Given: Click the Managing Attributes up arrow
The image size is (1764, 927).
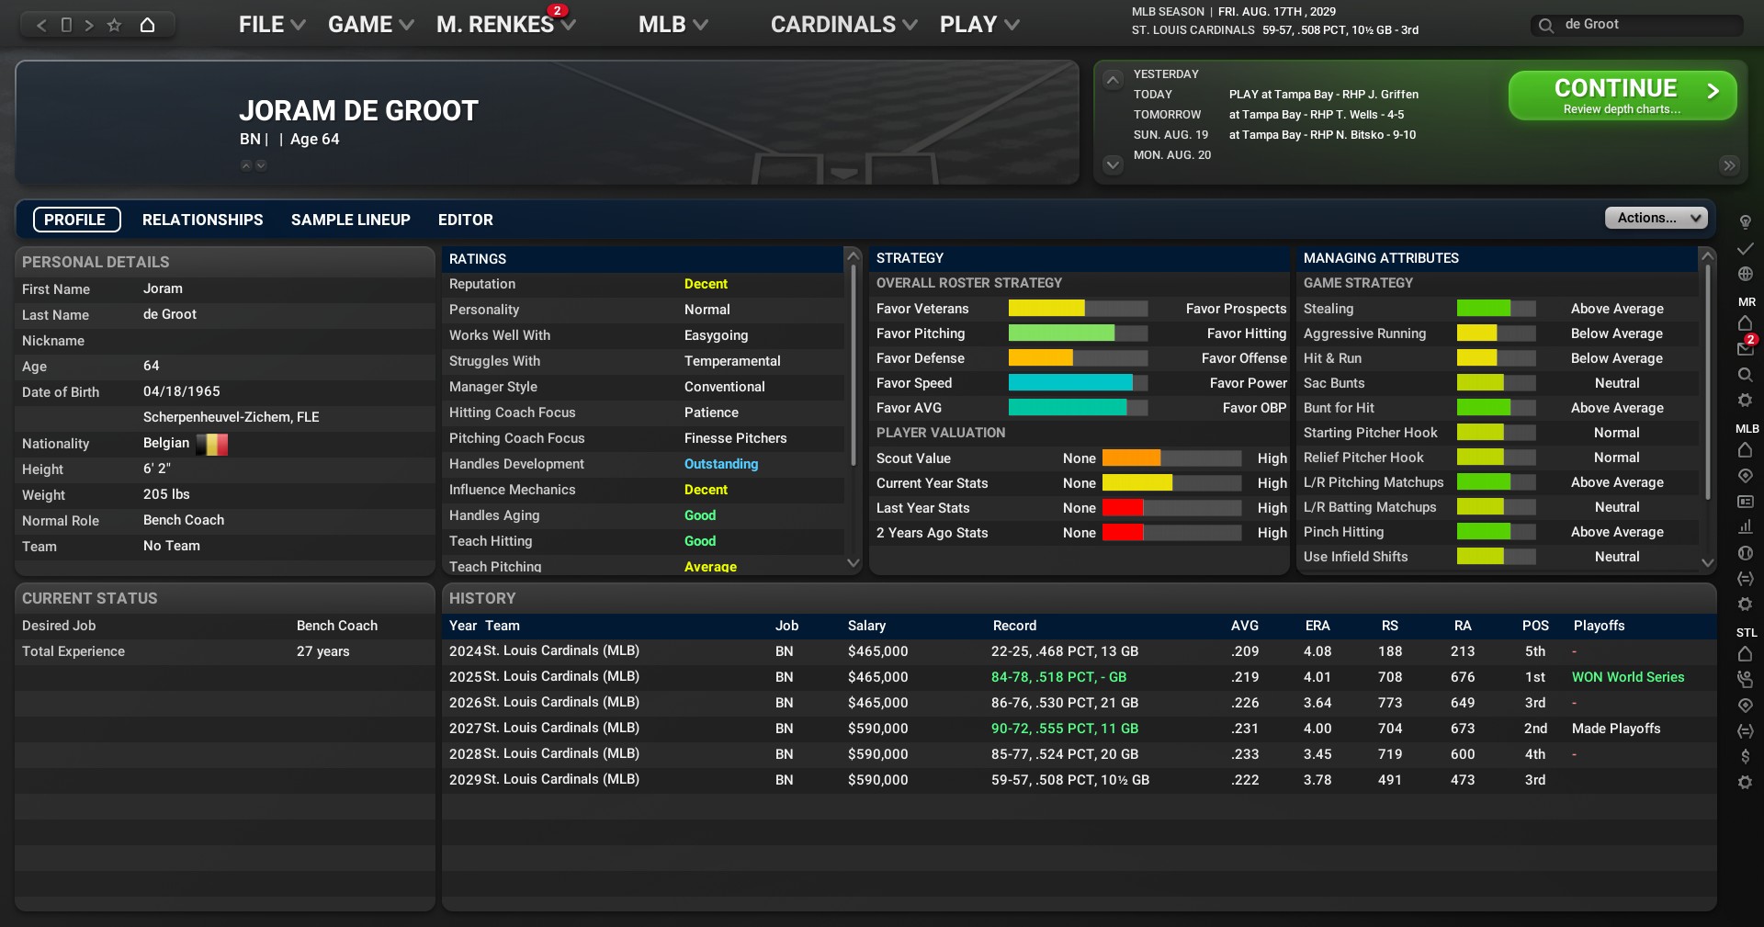Looking at the screenshot, I should coord(1708,256).
